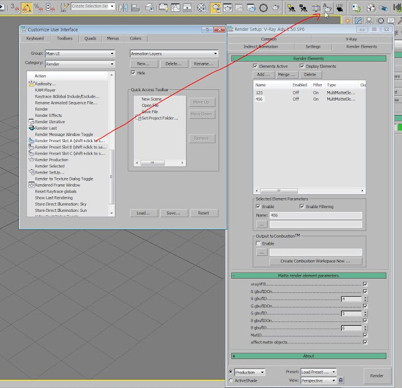This screenshot has width=402, height=388.
Task: Click the Render button
Action: 377,375
